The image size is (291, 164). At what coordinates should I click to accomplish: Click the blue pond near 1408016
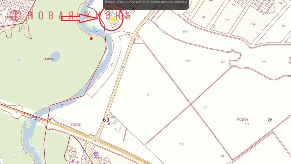pyautogui.click(x=55, y=57)
